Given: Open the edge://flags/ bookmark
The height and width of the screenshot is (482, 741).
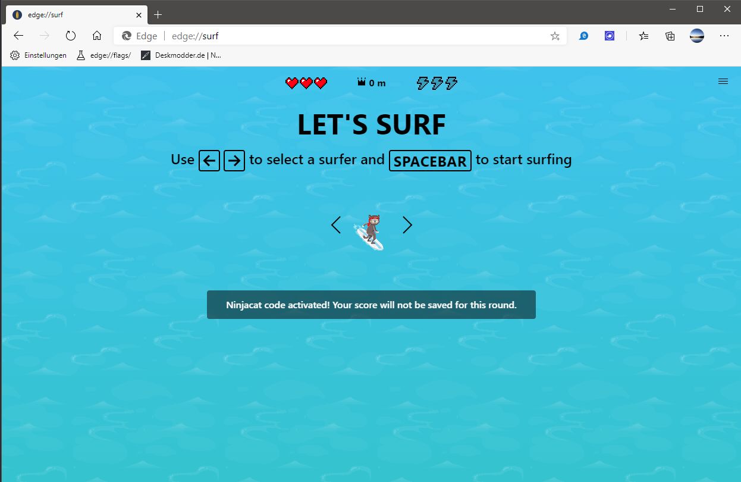Looking at the screenshot, I should click(x=103, y=55).
